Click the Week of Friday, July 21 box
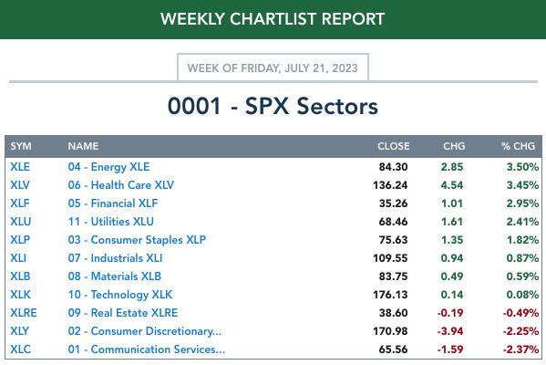The image size is (546, 365). tap(273, 68)
